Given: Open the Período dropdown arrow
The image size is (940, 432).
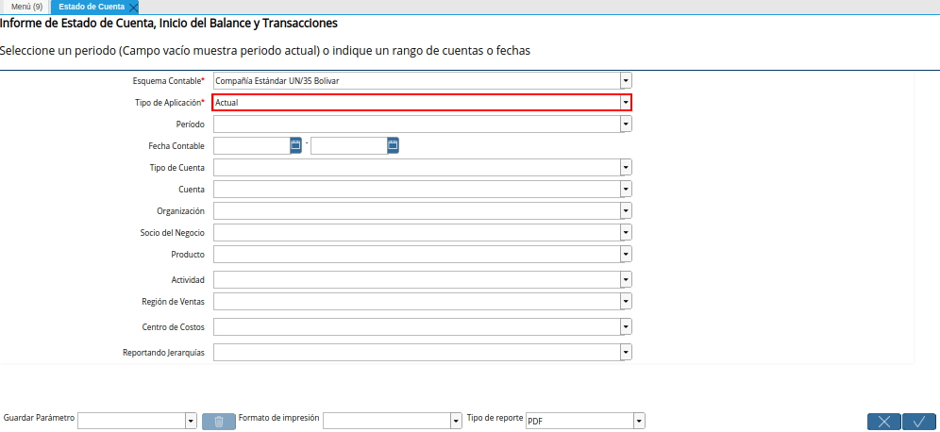Looking at the screenshot, I should (x=626, y=124).
